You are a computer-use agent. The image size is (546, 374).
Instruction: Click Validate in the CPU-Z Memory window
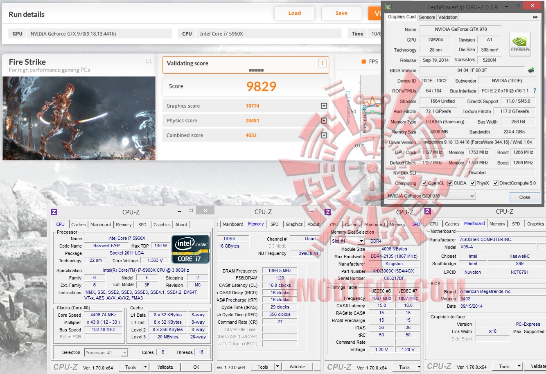pos(297,367)
